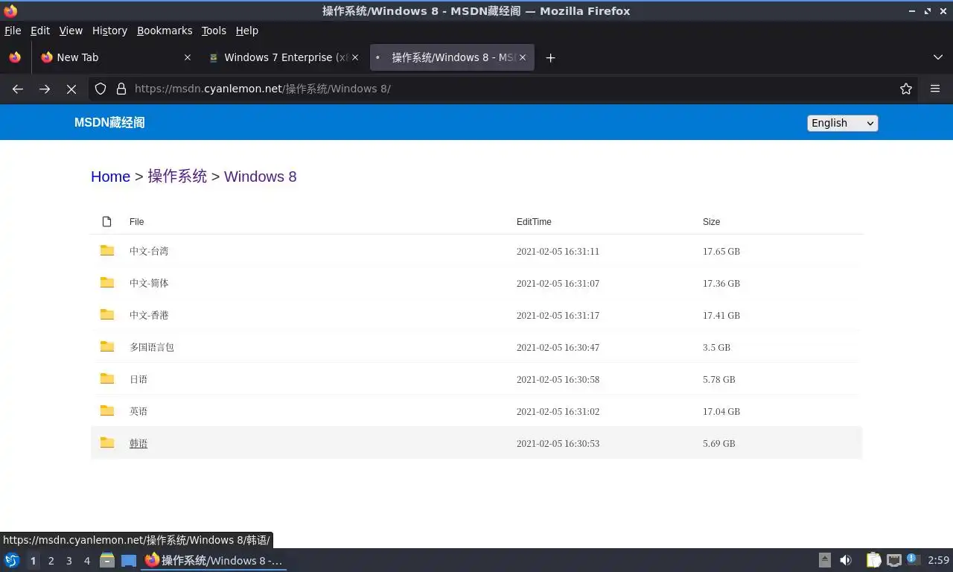The height and width of the screenshot is (572, 953).
Task: Click the folder icon beside 英语
Action: tap(107, 410)
